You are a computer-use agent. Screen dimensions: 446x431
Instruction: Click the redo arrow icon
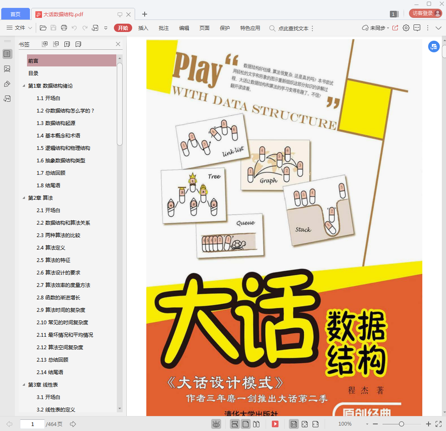tap(85, 28)
